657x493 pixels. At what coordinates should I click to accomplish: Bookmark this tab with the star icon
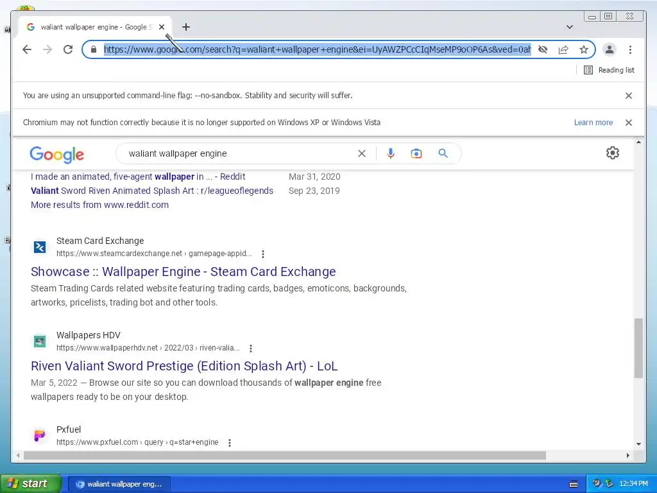584,49
